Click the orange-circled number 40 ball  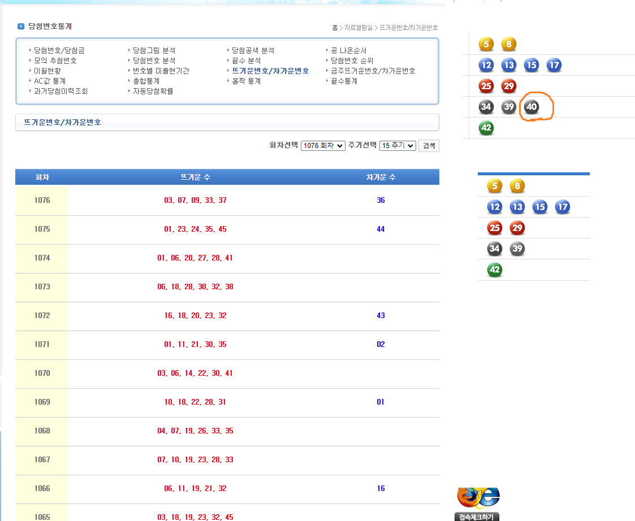(x=532, y=107)
